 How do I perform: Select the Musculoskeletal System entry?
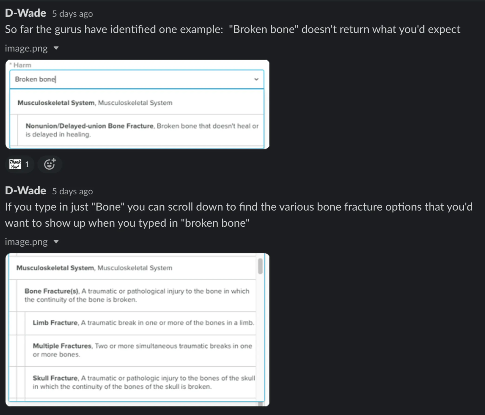point(95,103)
